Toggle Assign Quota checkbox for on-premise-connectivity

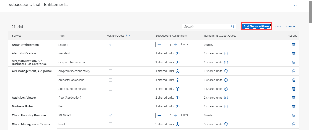pos(110,71)
